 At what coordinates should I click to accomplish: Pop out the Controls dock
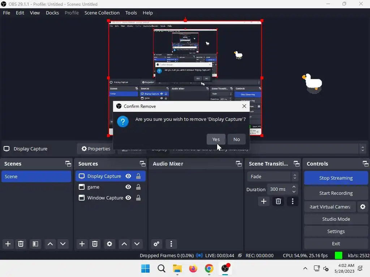pyautogui.click(x=365, y=164)
